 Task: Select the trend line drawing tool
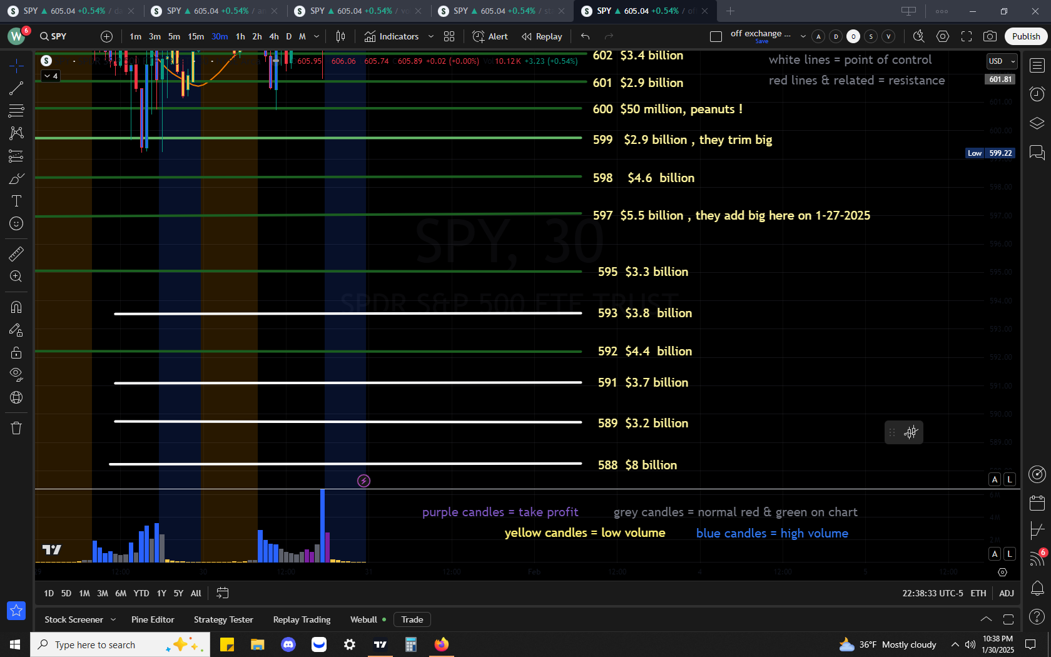coord(16,88)
